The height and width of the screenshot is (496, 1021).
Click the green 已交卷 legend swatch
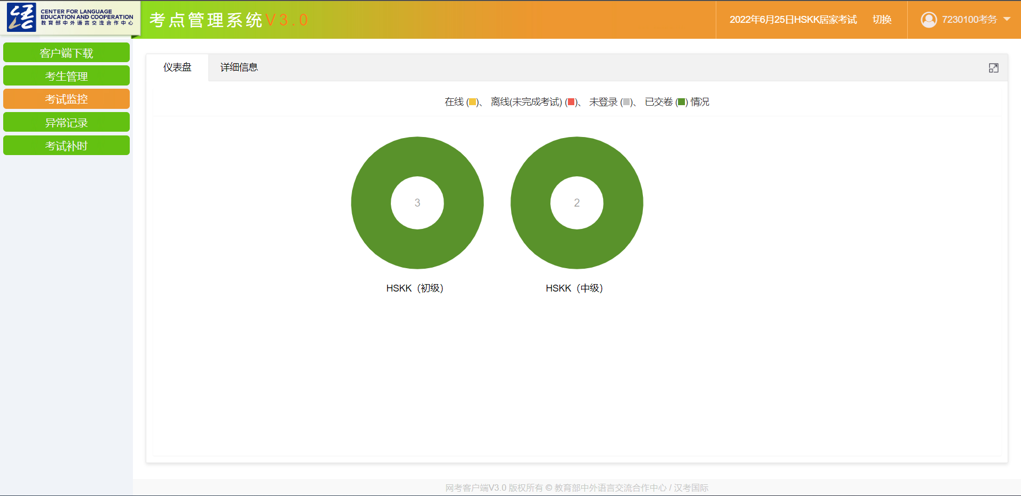coord(681,102)
